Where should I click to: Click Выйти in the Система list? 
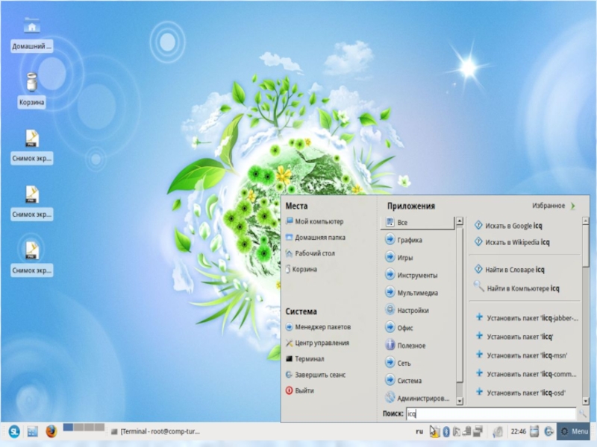(300, 390)
